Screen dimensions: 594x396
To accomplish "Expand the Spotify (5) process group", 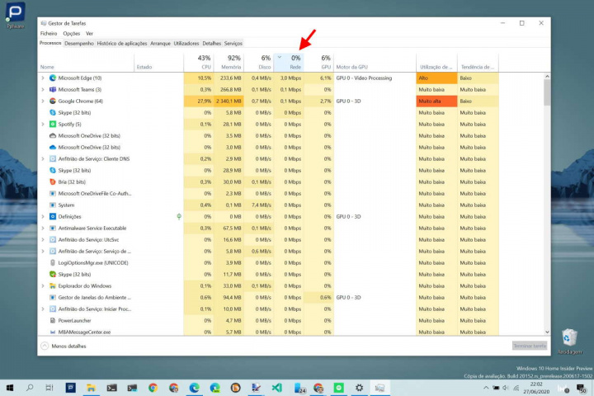I will tap(43, 124).
